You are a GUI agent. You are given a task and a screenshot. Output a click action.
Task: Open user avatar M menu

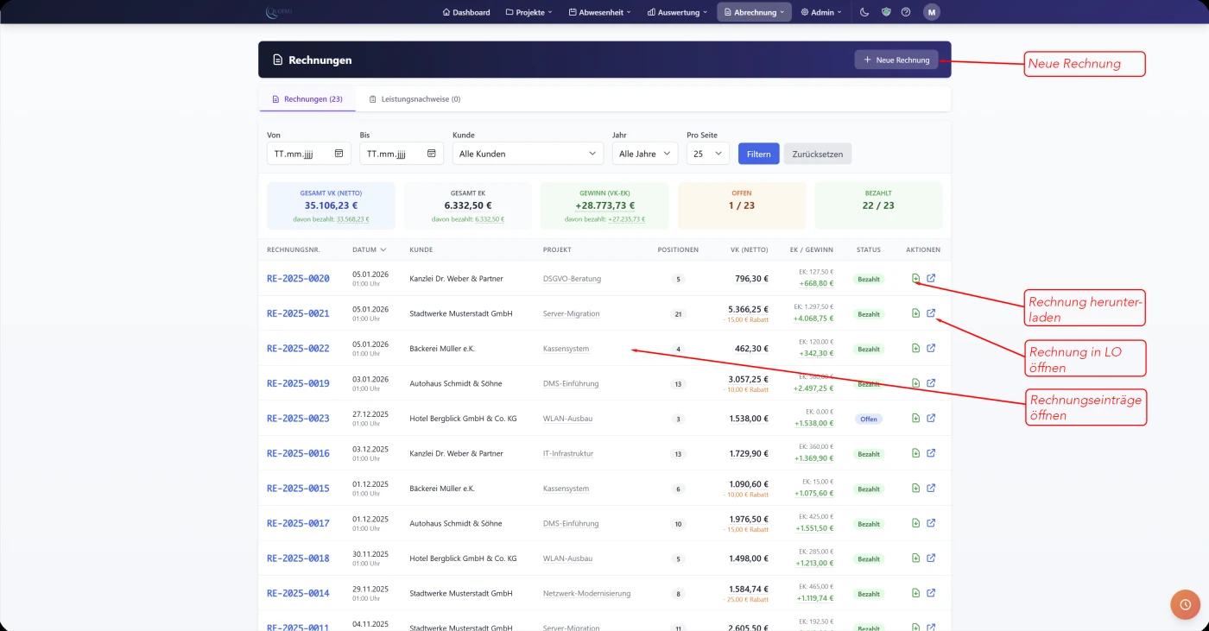pos(931,12)
